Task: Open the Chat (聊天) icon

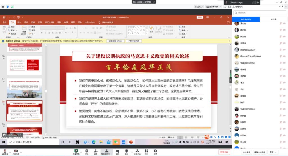Action: click(118, 151)
